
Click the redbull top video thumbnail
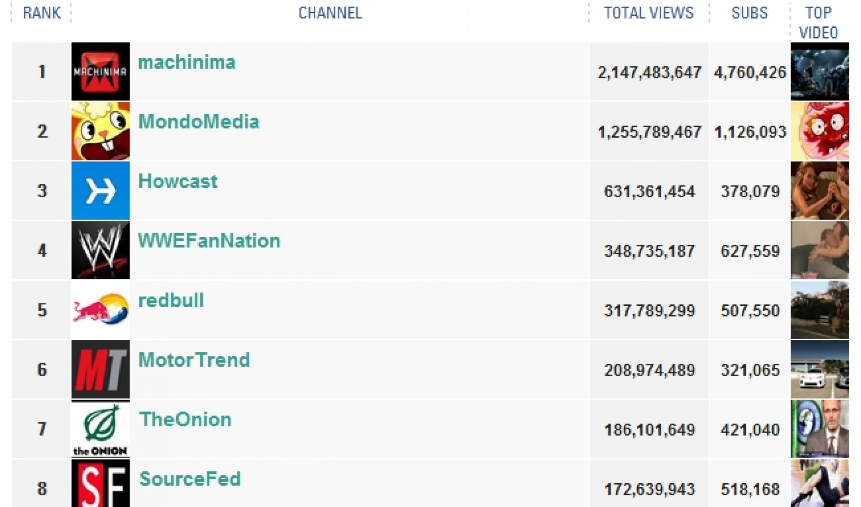[x=820, y=310]
